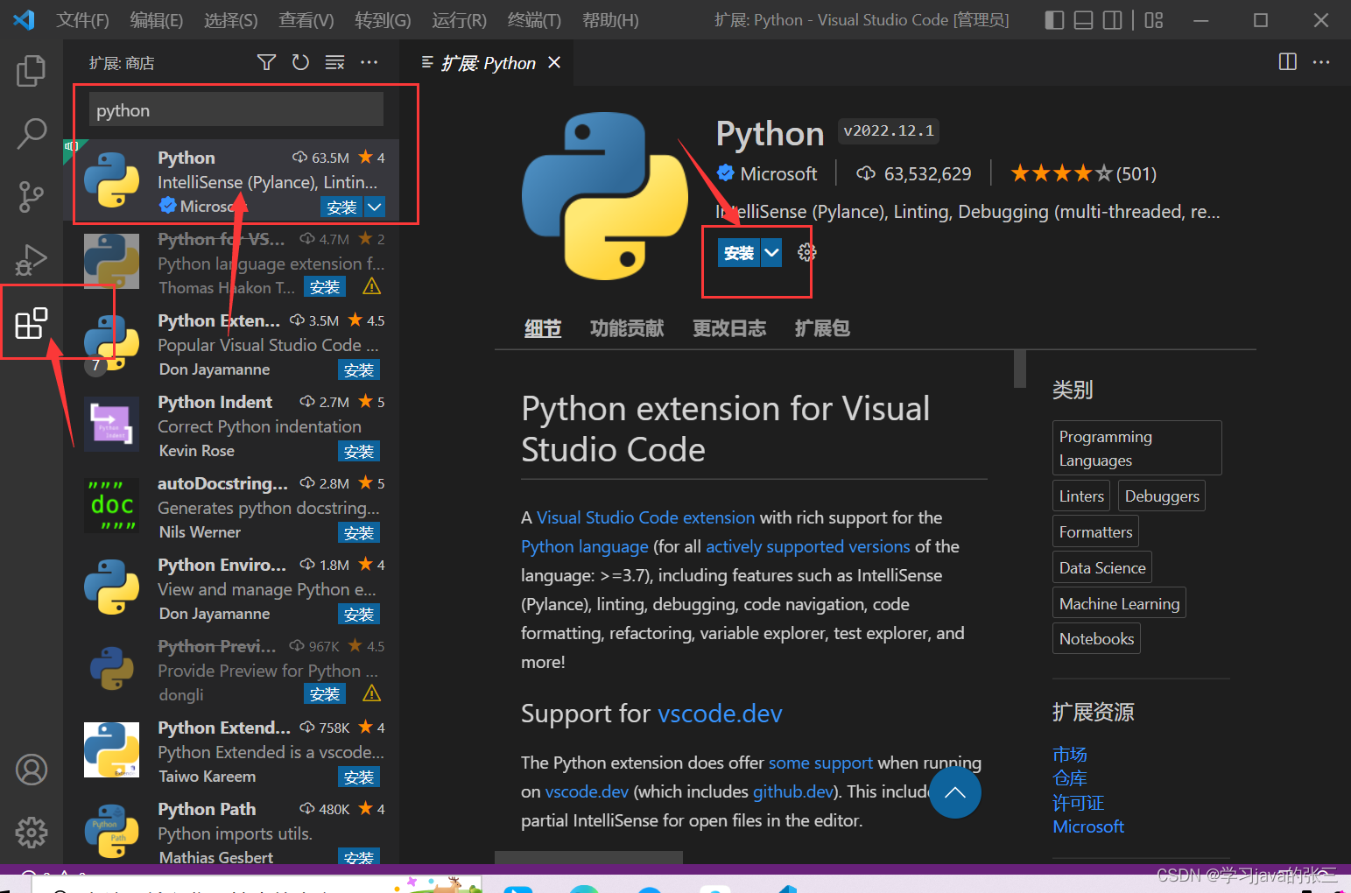Open the 文件(F) menu
Screen dimensions: 1351x893
[x=82, y=20]
